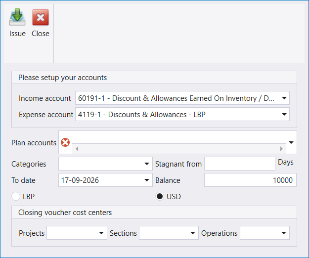Image resolution: width=309 pixels, height=258 pixels.
Task: Click the red Close icon
Action: [41, 17]
